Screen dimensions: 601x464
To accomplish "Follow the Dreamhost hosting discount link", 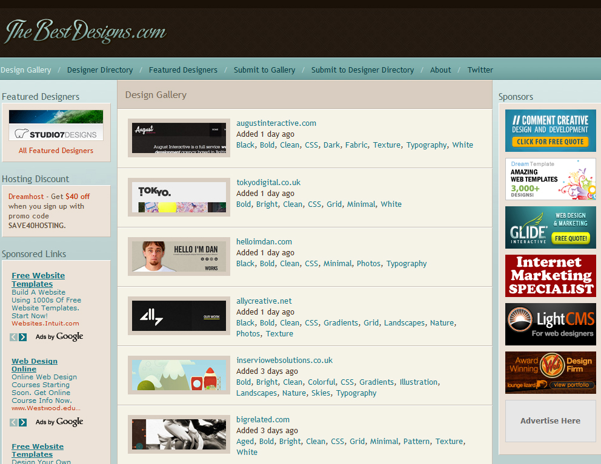I will 26,197.
